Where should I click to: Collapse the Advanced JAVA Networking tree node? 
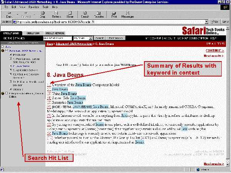[x=7, y=50]
